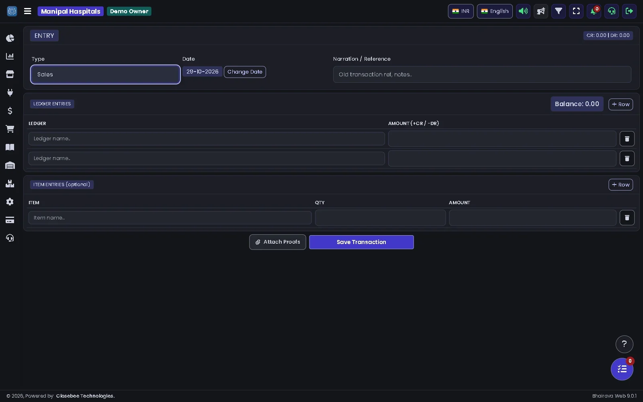Open the English language selector
This screenshot has width=643, height=402.
tap(495, 11)
